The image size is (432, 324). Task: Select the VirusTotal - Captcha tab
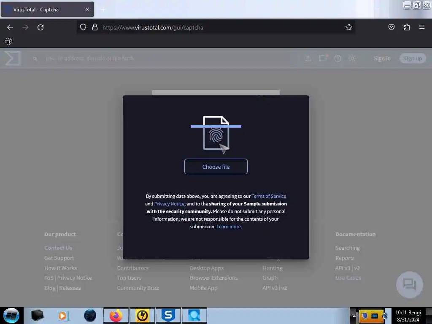pyautogui.click(x=47, y=9)
